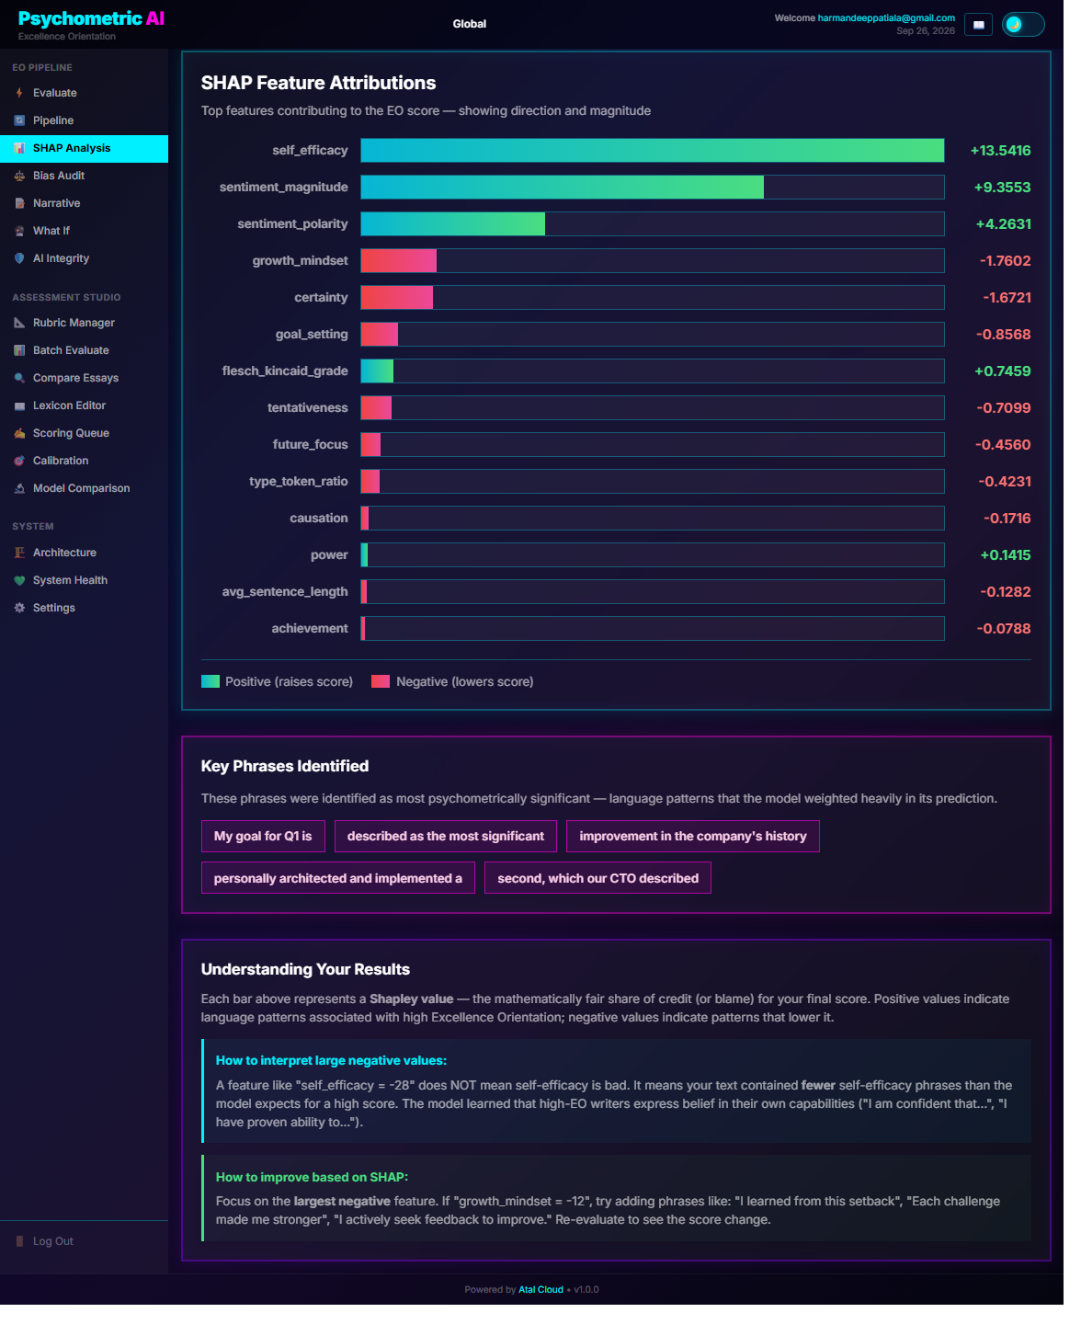View Architecture page

[x=84, y=553]
